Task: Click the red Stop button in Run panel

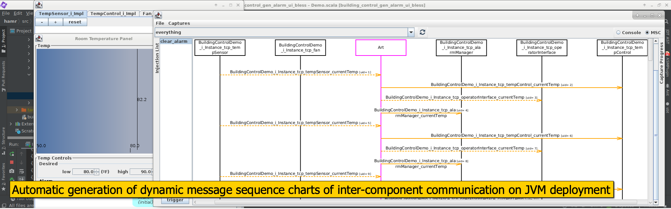Action: [x=12, y=162]
